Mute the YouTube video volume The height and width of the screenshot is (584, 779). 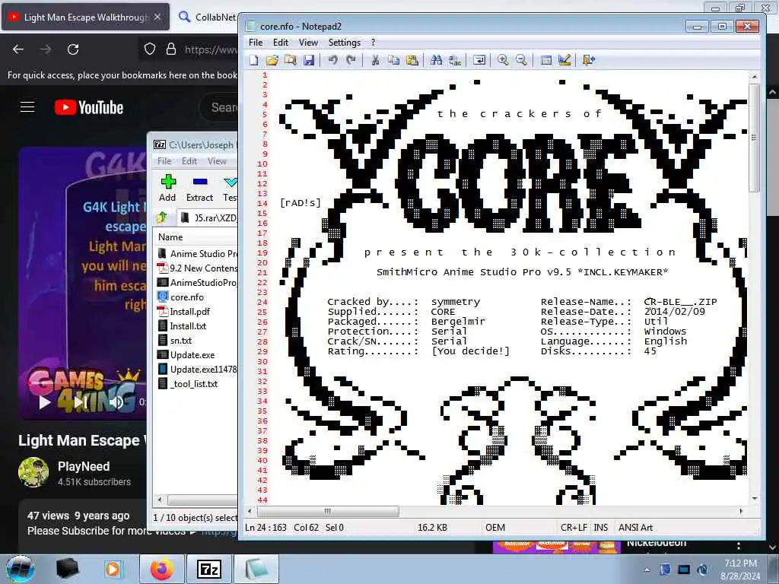pyautogui.click(x=116, y=401)
